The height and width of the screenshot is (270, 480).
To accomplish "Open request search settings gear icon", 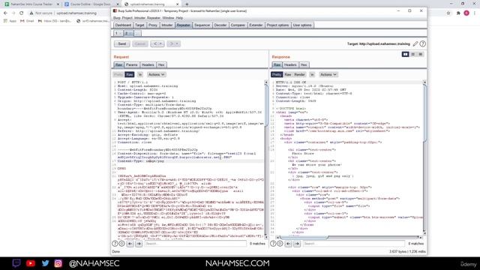I will click(x=121, y=244).
